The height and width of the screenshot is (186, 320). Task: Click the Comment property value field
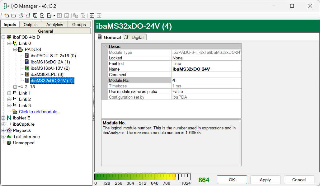pos(206,75)
